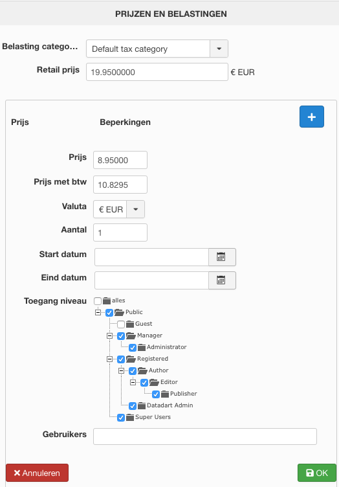Image resolution: width=339 pixels, height=487 pixels.
Task: Click the Registered folder icon
Action: (131, 359)
